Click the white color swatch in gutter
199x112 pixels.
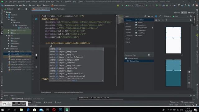click(x=36, y=55)
